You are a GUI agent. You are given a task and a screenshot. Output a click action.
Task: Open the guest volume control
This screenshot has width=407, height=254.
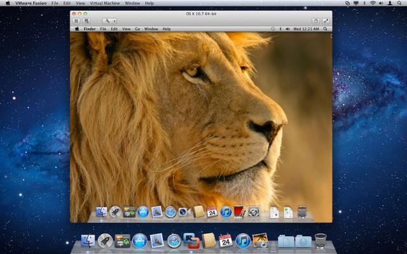point(288,29)
